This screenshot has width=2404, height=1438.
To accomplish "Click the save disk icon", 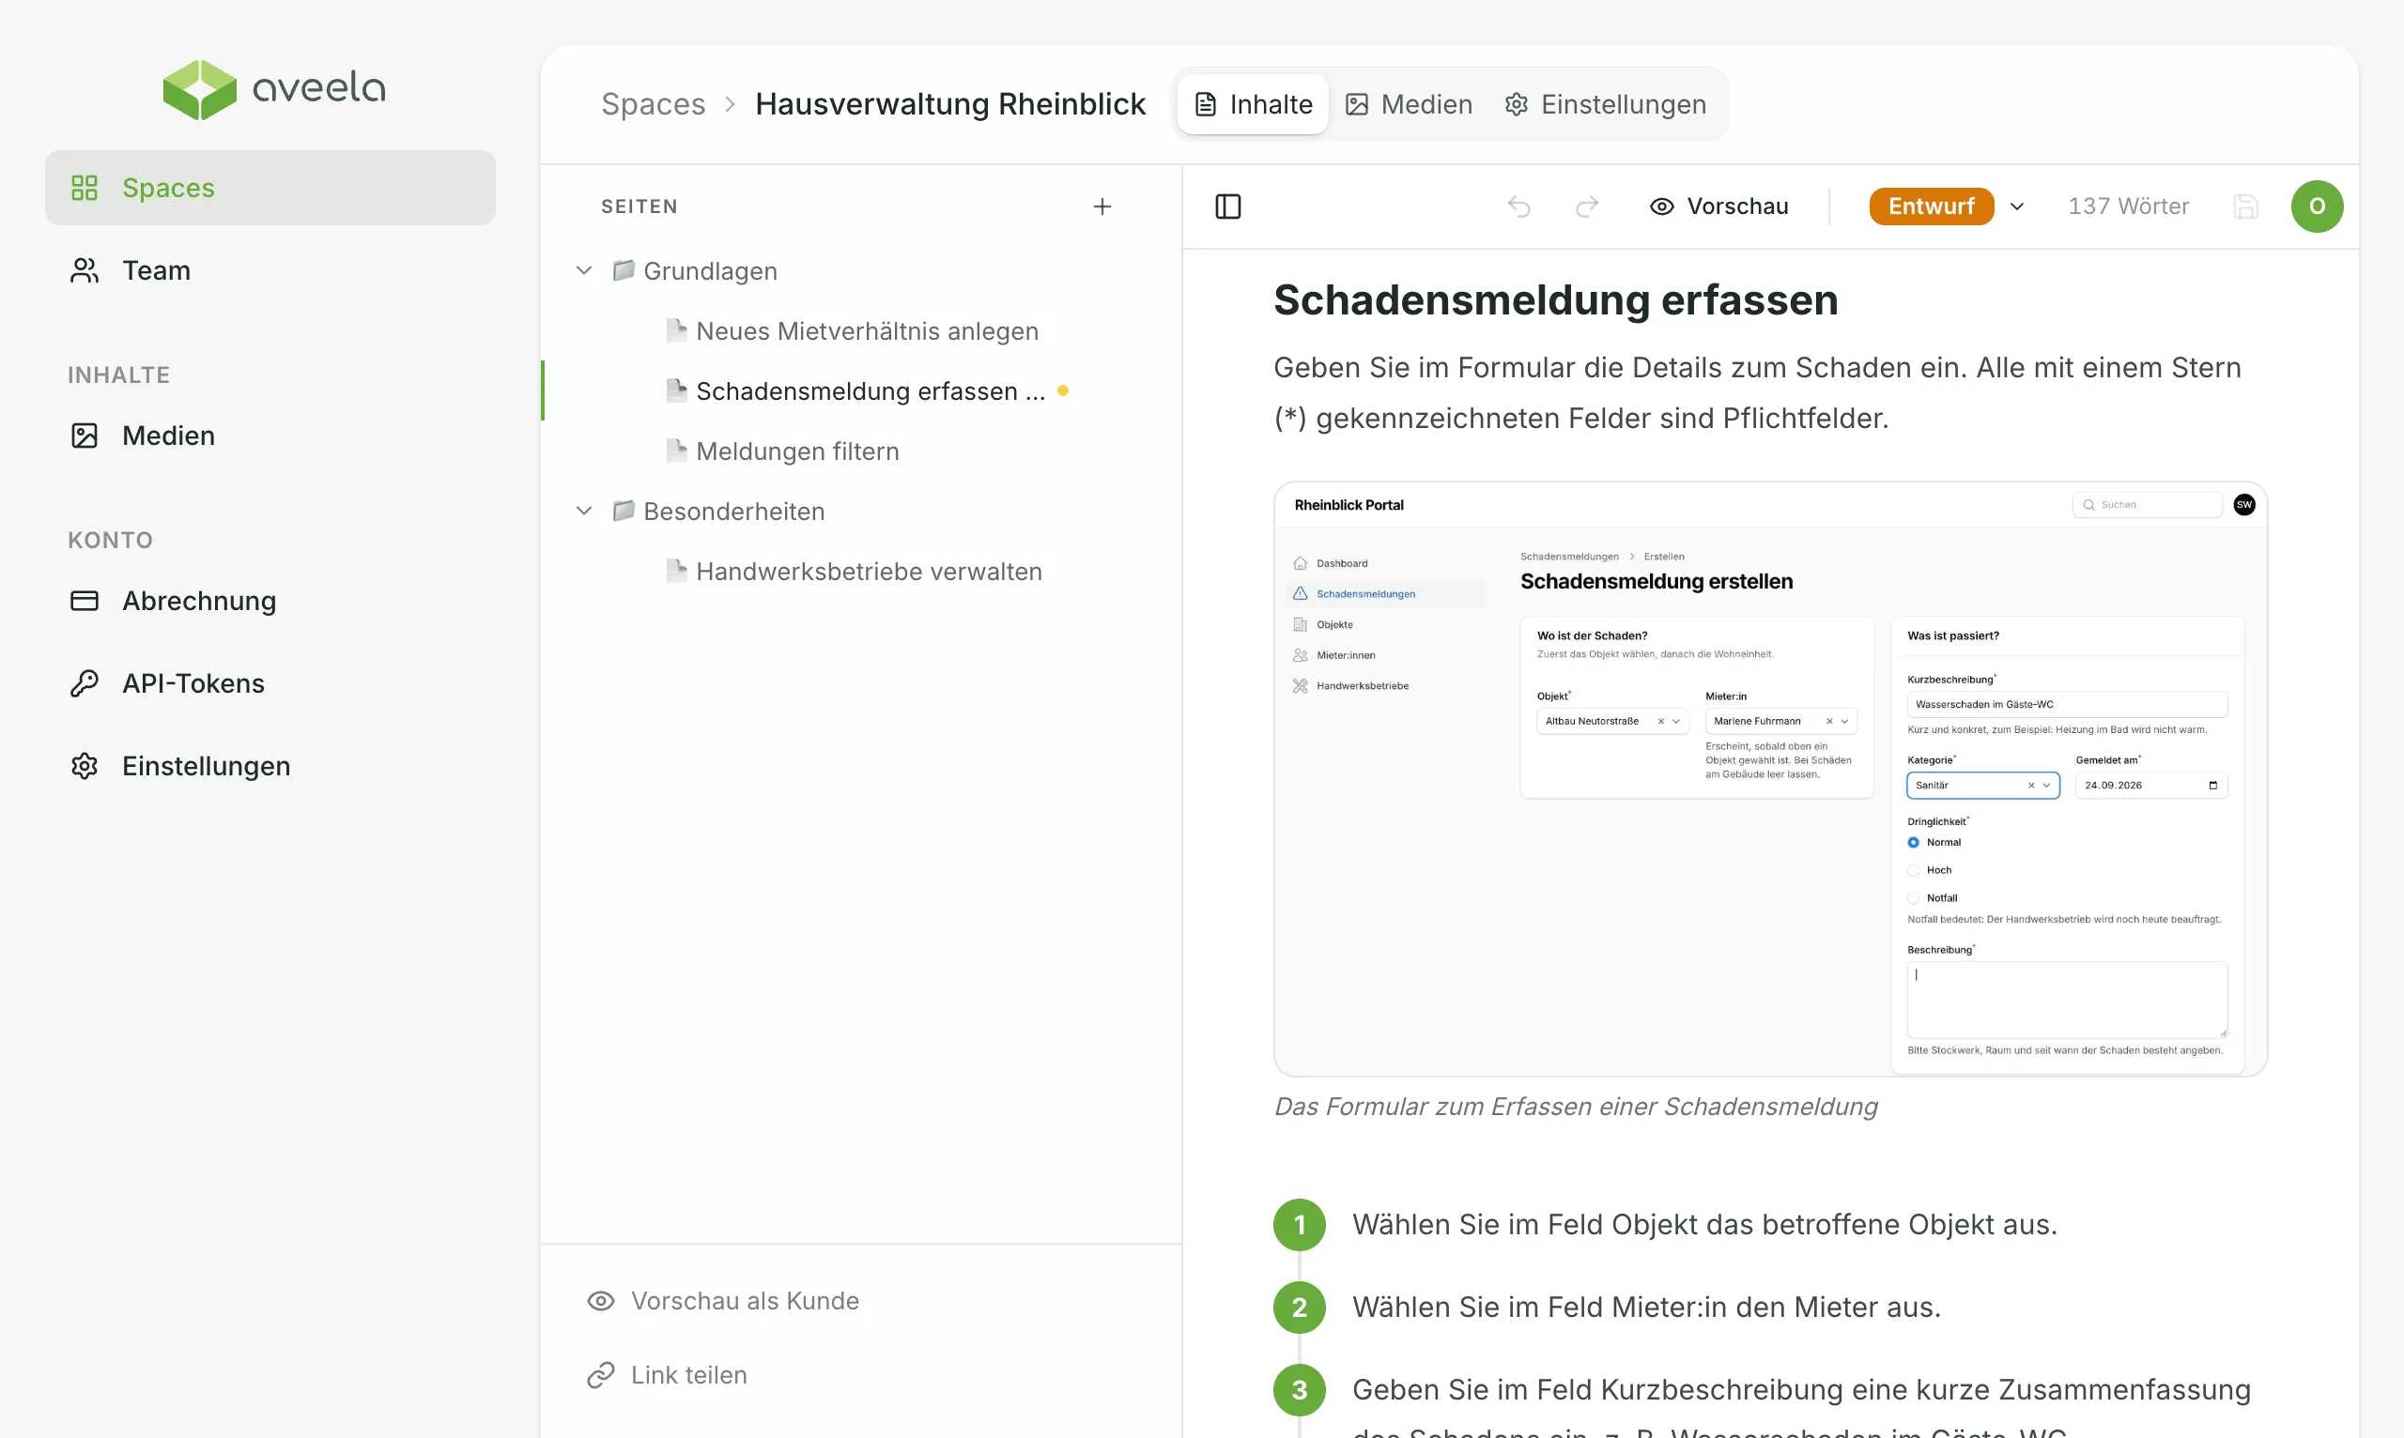I will point(2246,207).
